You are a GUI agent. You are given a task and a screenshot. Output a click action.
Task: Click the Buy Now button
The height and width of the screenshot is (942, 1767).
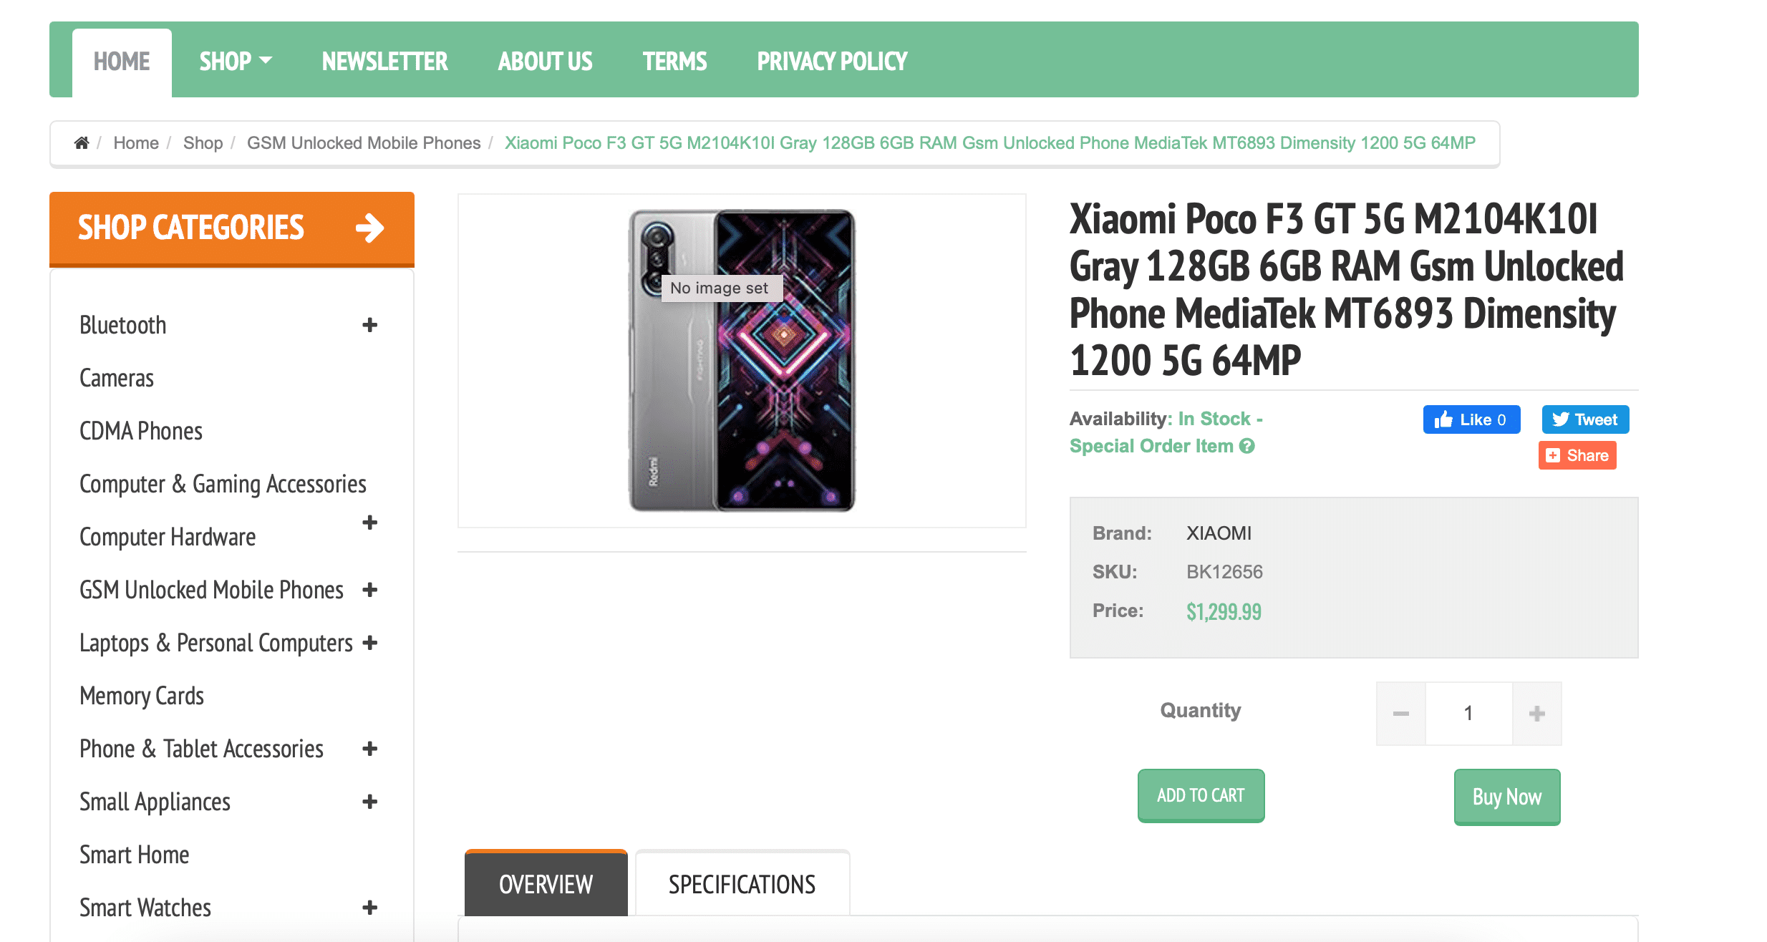tap(1506, 797)
